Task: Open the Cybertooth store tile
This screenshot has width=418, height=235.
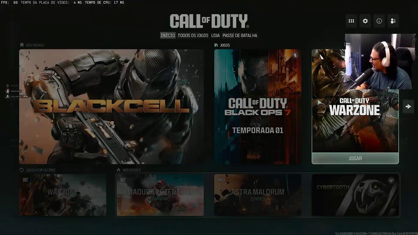Action: pos(355,195)
